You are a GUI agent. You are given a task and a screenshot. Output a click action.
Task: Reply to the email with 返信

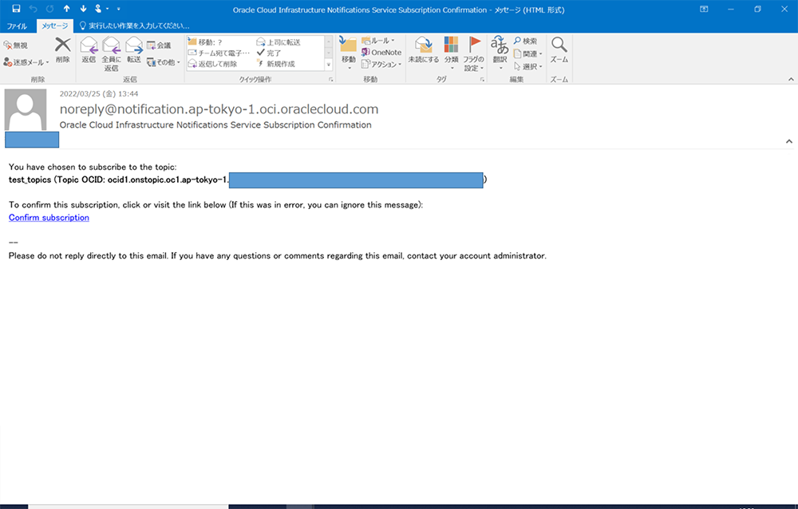(x=89, y=50)
